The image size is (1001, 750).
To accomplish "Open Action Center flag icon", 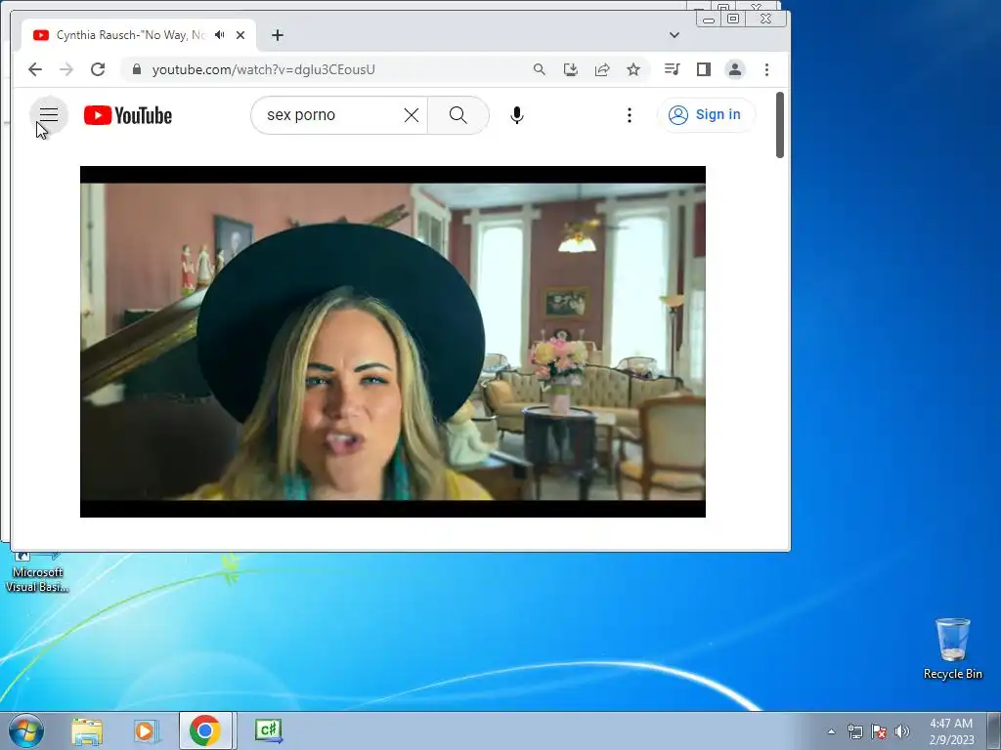I will pyautogui.click(x=879, y=731).
